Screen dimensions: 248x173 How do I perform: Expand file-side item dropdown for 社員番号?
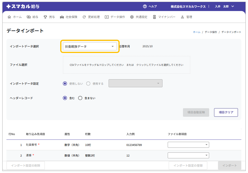[188, 145]
